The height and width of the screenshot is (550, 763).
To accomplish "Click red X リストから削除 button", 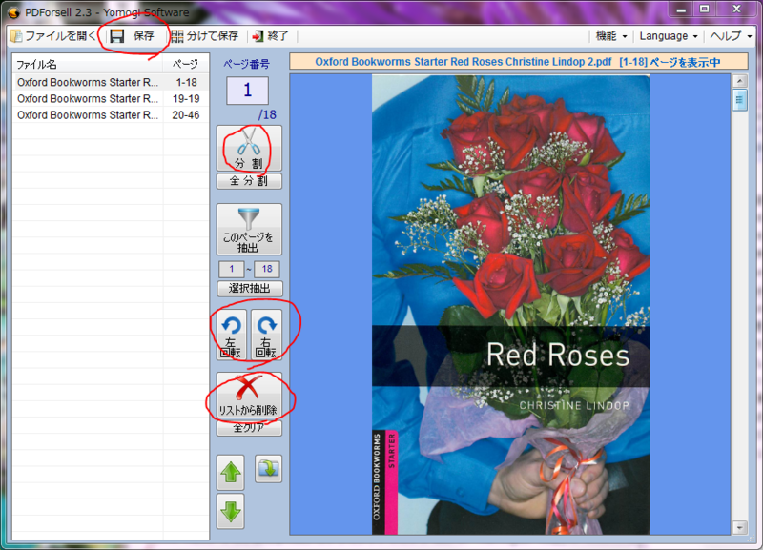I will tap(249, 395).
